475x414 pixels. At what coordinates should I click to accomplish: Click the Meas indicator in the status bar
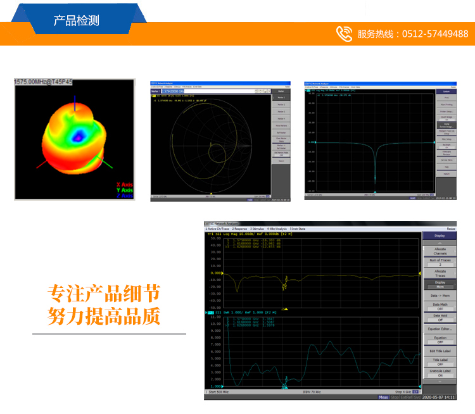click(384, 398)
